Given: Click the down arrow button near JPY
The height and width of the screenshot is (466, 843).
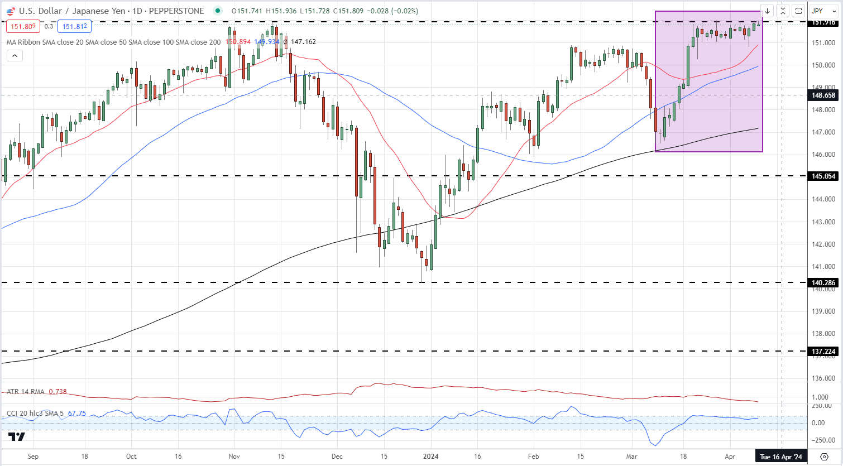Looking at the screenshot, I should pos(768,11).
